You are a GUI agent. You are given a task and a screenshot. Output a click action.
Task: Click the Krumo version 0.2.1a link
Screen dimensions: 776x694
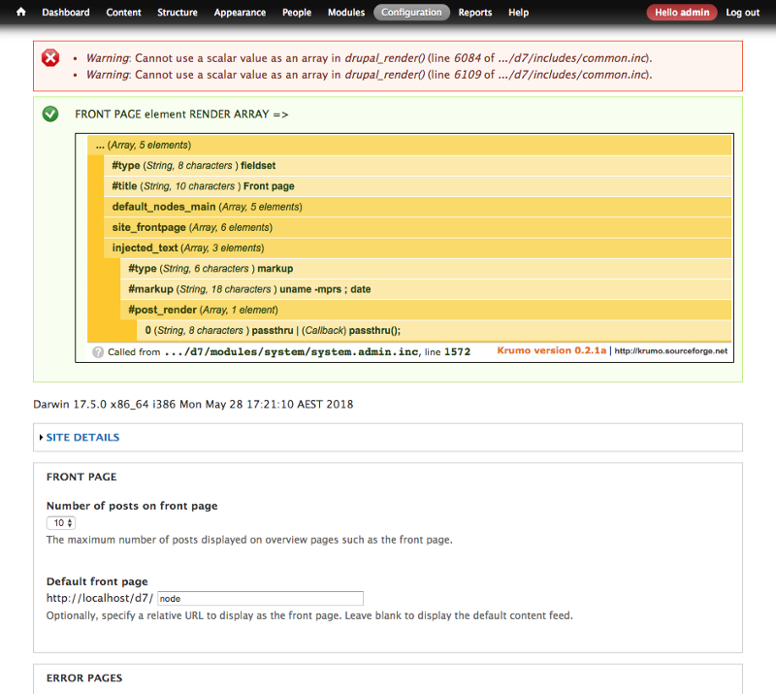[x=551, y=350]
